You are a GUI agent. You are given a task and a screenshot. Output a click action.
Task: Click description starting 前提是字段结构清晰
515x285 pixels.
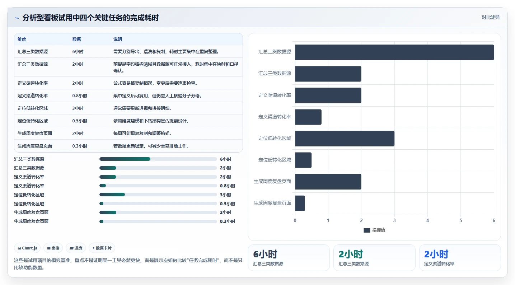(x=176, y=67)
